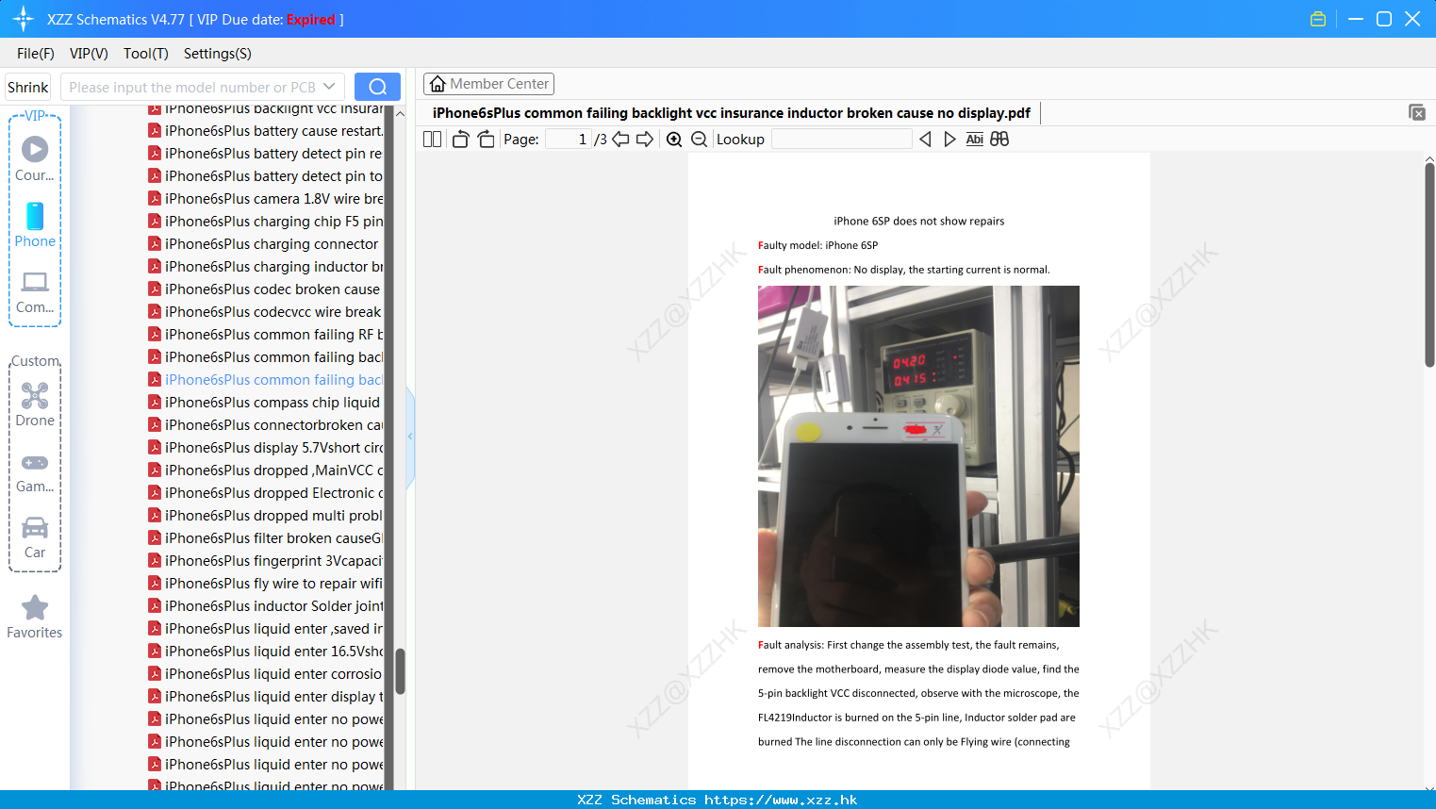1436x809 pixels.
Task: Open the toolbox icon in title bar
Action: [x=1318, y=19]
